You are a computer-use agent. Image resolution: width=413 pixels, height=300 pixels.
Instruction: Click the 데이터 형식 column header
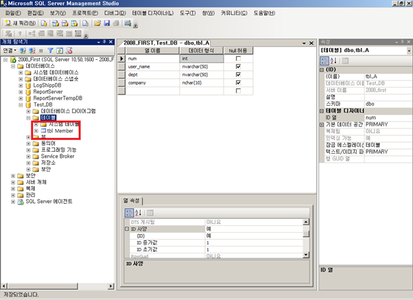click(x=202, y=50)
